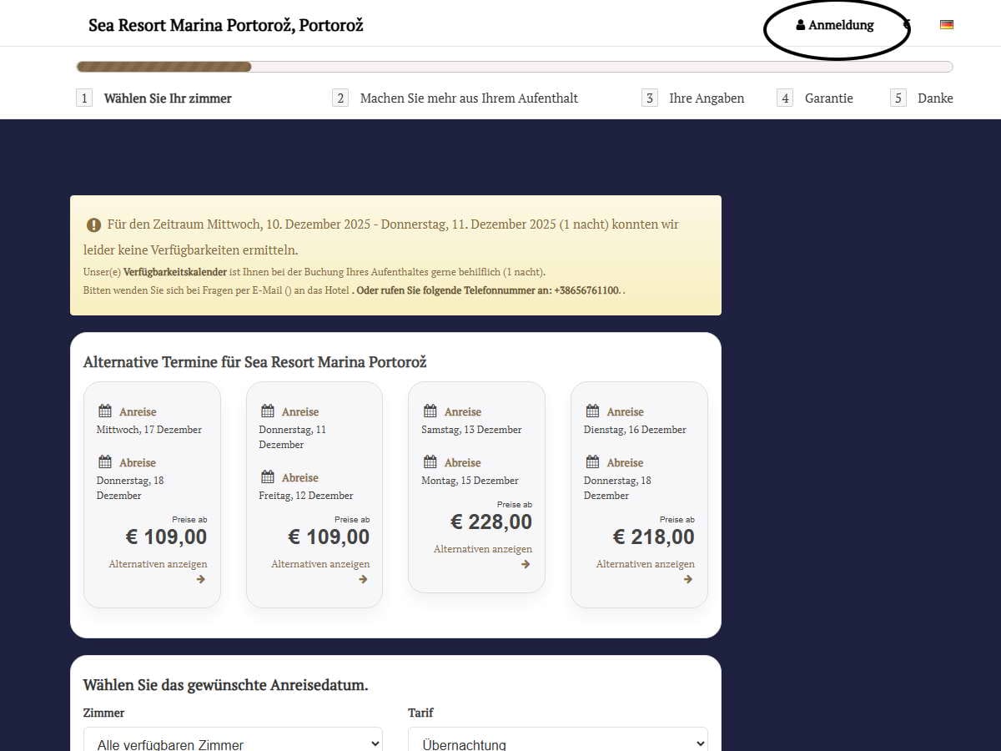The height and width of the screenshot is (751, 1001).
Task: Click the arrow under the 16 Dezember alternative
Action: click(687, 579)
